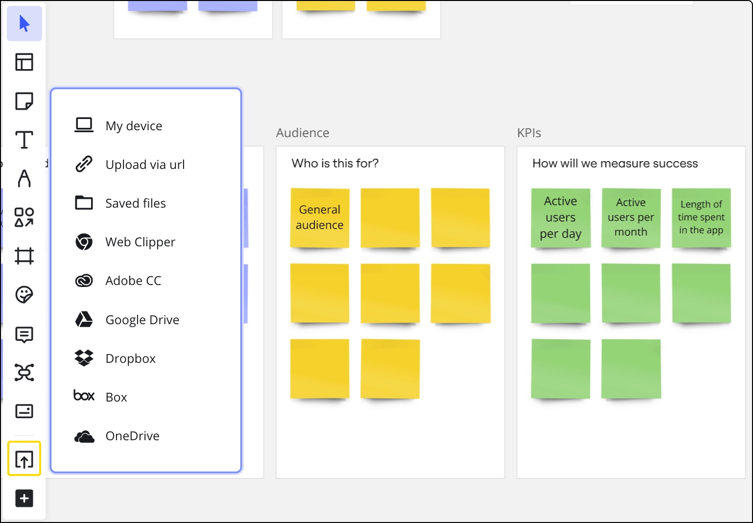Open the templates tool in sidebar

pos(24,62)
